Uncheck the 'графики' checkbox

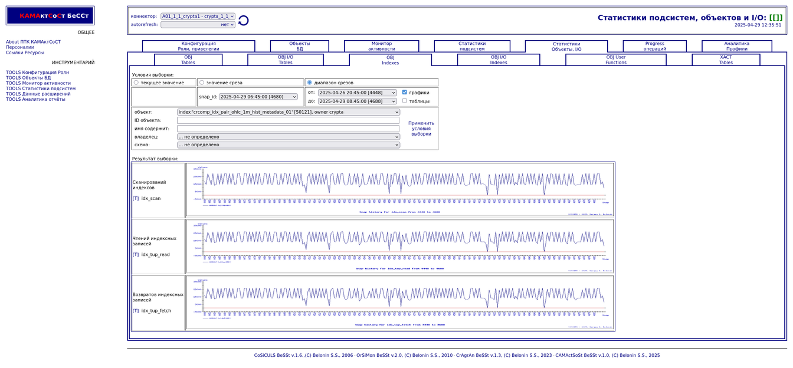404,93
